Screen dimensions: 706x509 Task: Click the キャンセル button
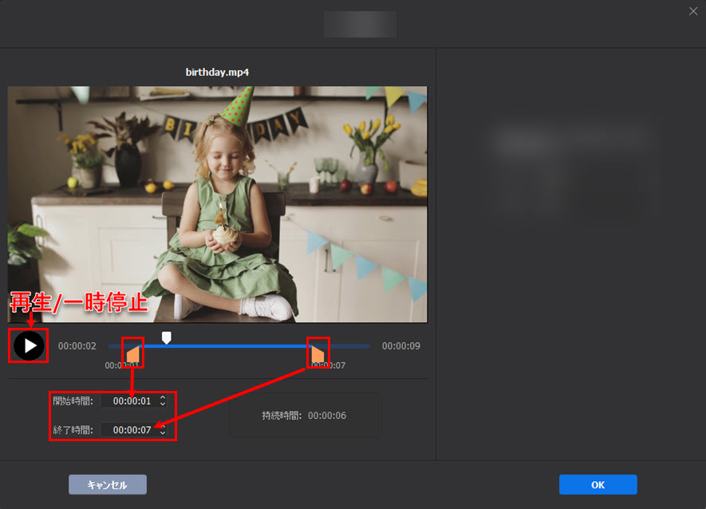[x=108, y=485]
